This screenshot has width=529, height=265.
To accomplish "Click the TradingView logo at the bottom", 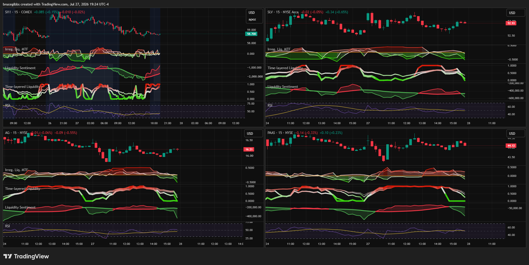I will coord(26,256).
